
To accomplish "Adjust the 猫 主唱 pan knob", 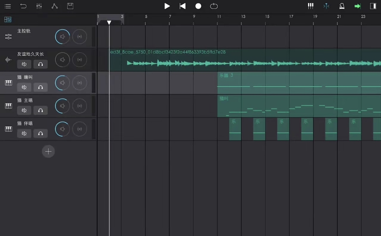I will pos(79,106).
